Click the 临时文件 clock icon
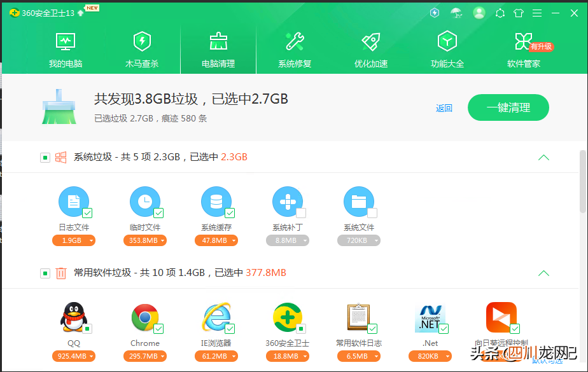Viewport: 588px width, 372px height. pyautogui.click(x=145, y=202)
